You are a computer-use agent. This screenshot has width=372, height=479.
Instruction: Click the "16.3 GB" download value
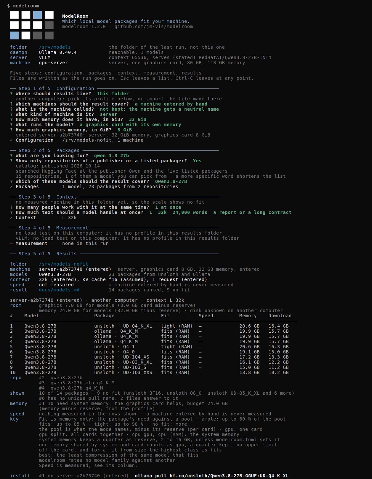click(x=278, y=346)
